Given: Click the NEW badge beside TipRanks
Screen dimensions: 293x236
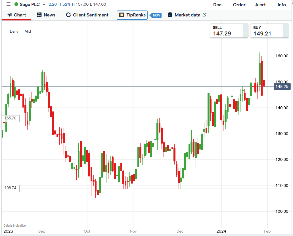Looking at the screenshot, I should (156, 15).
